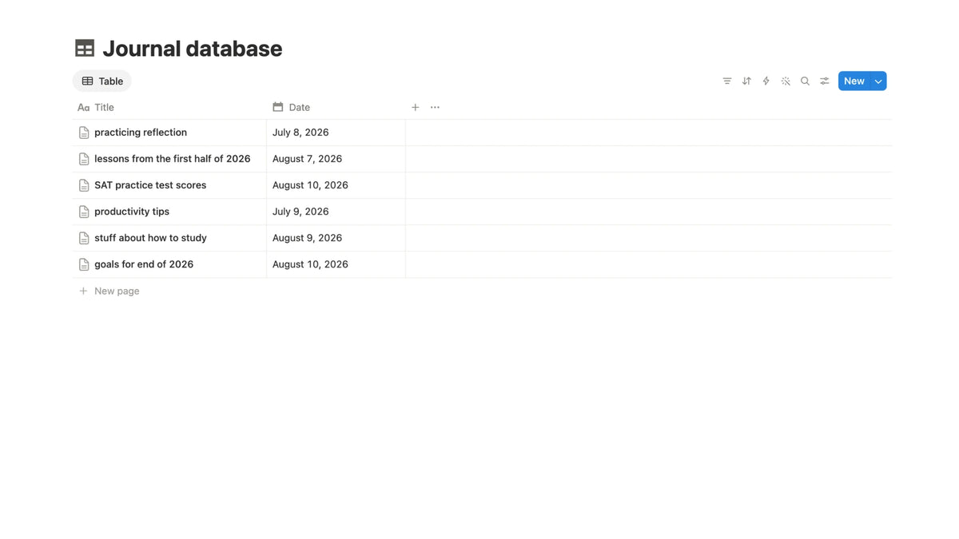
Task: Open goals for end of 2026 page
Action: 144,264
